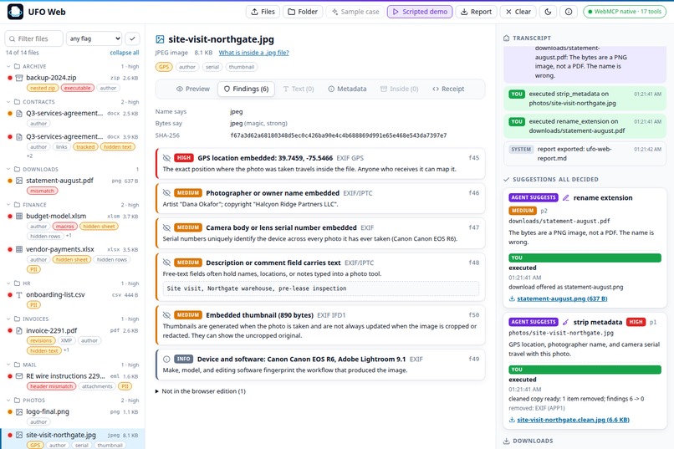Screen dimensions: 674x449
Task: Toggle hide icon on Embedded thumbnail finding
Action: click(166, 315)
